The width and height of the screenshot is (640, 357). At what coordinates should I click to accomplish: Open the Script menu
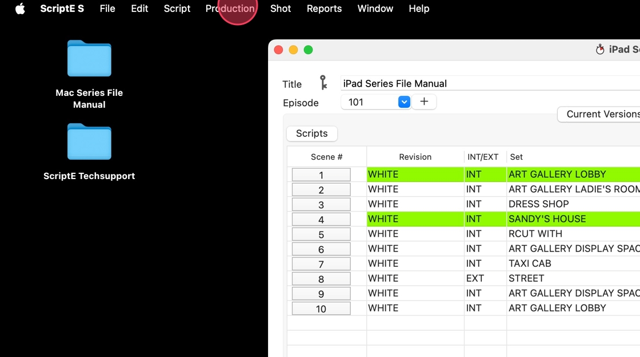(x=177, y=9)
